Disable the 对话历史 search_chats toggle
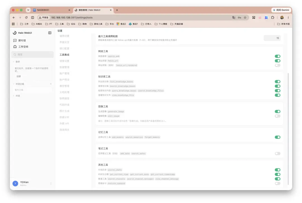Image resolution: width=302 pixels, height=203 pixels. [x=277, y=170]
